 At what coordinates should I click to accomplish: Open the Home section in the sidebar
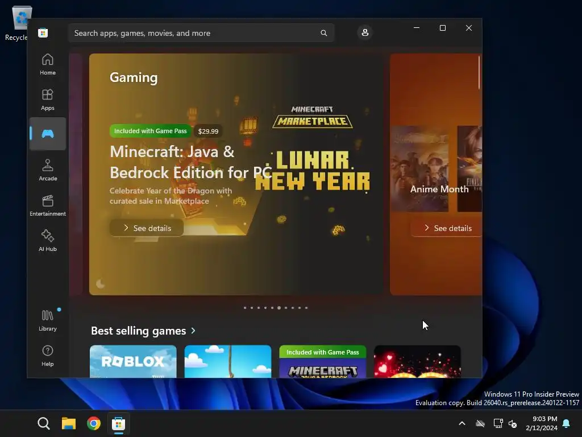tap(48, 64)
